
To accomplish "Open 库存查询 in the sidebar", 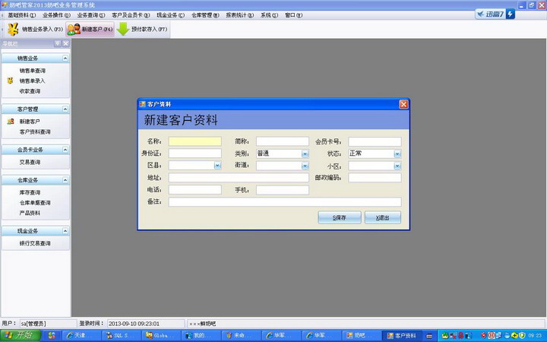I will point(30,192).
